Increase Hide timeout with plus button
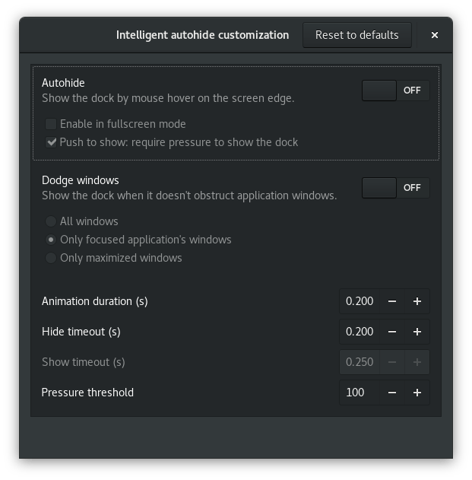Screen dimensions: 472x480 [417, 332]
